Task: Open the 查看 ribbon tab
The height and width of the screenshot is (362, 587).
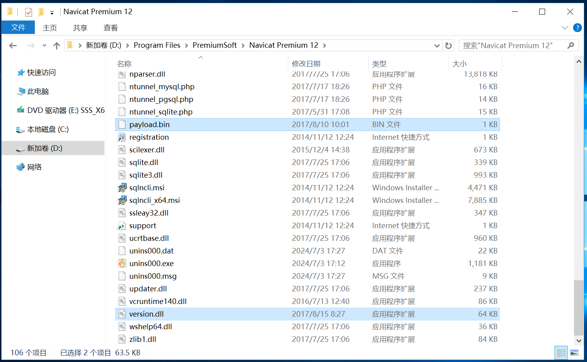Action: (x=111, y=28)
